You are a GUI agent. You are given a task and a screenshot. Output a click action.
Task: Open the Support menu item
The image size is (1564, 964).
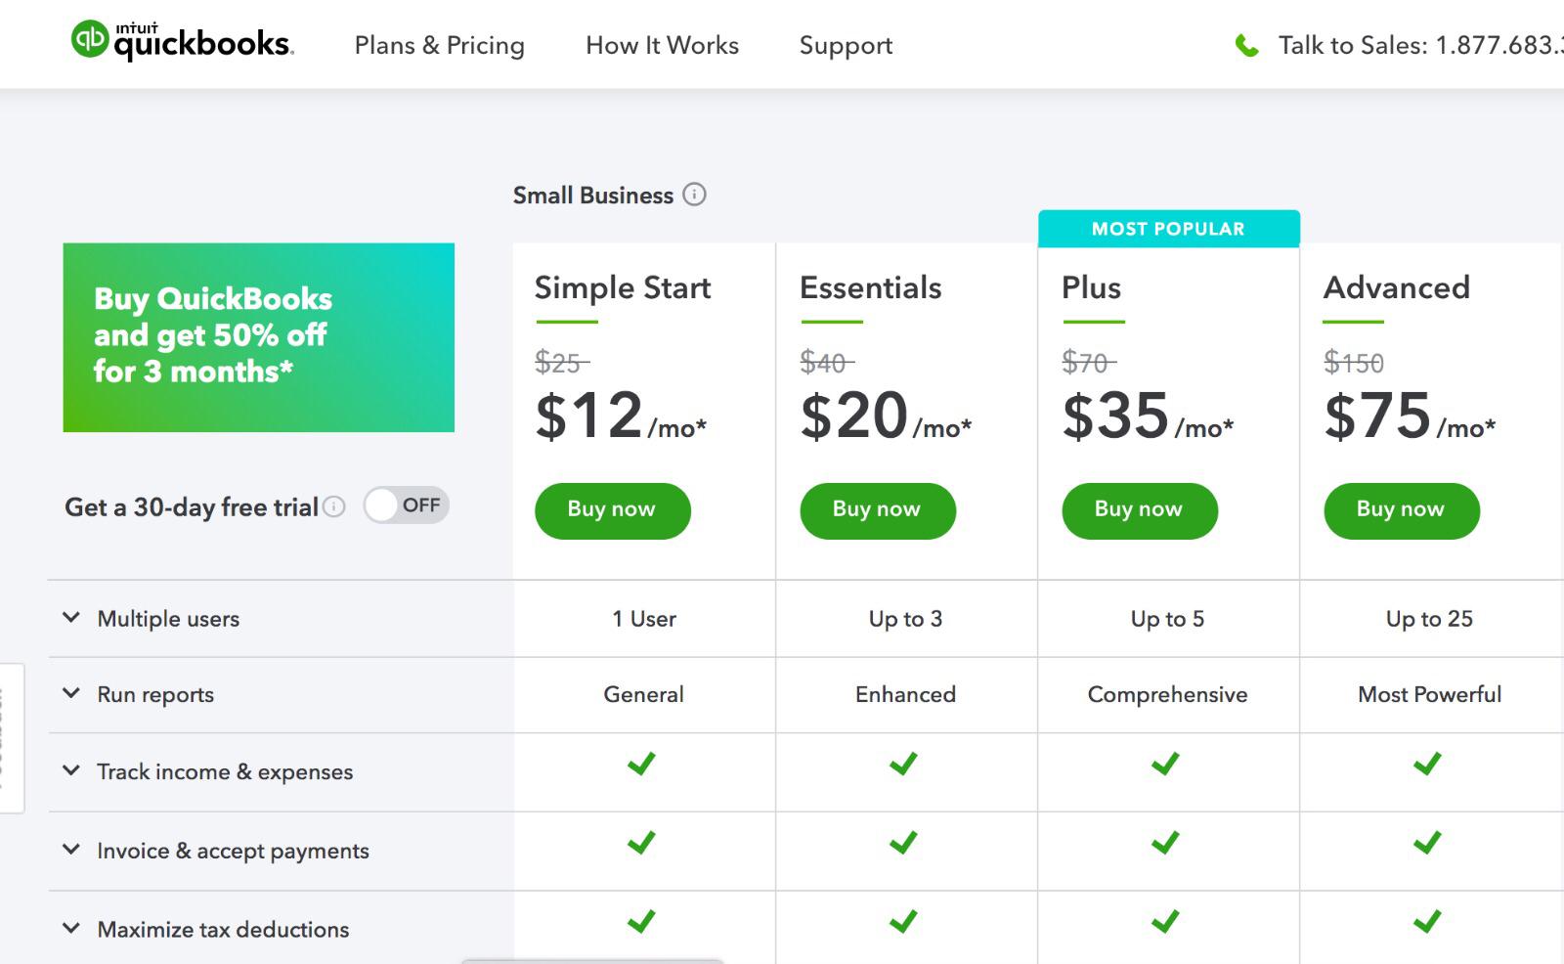[x=846, y=45]
